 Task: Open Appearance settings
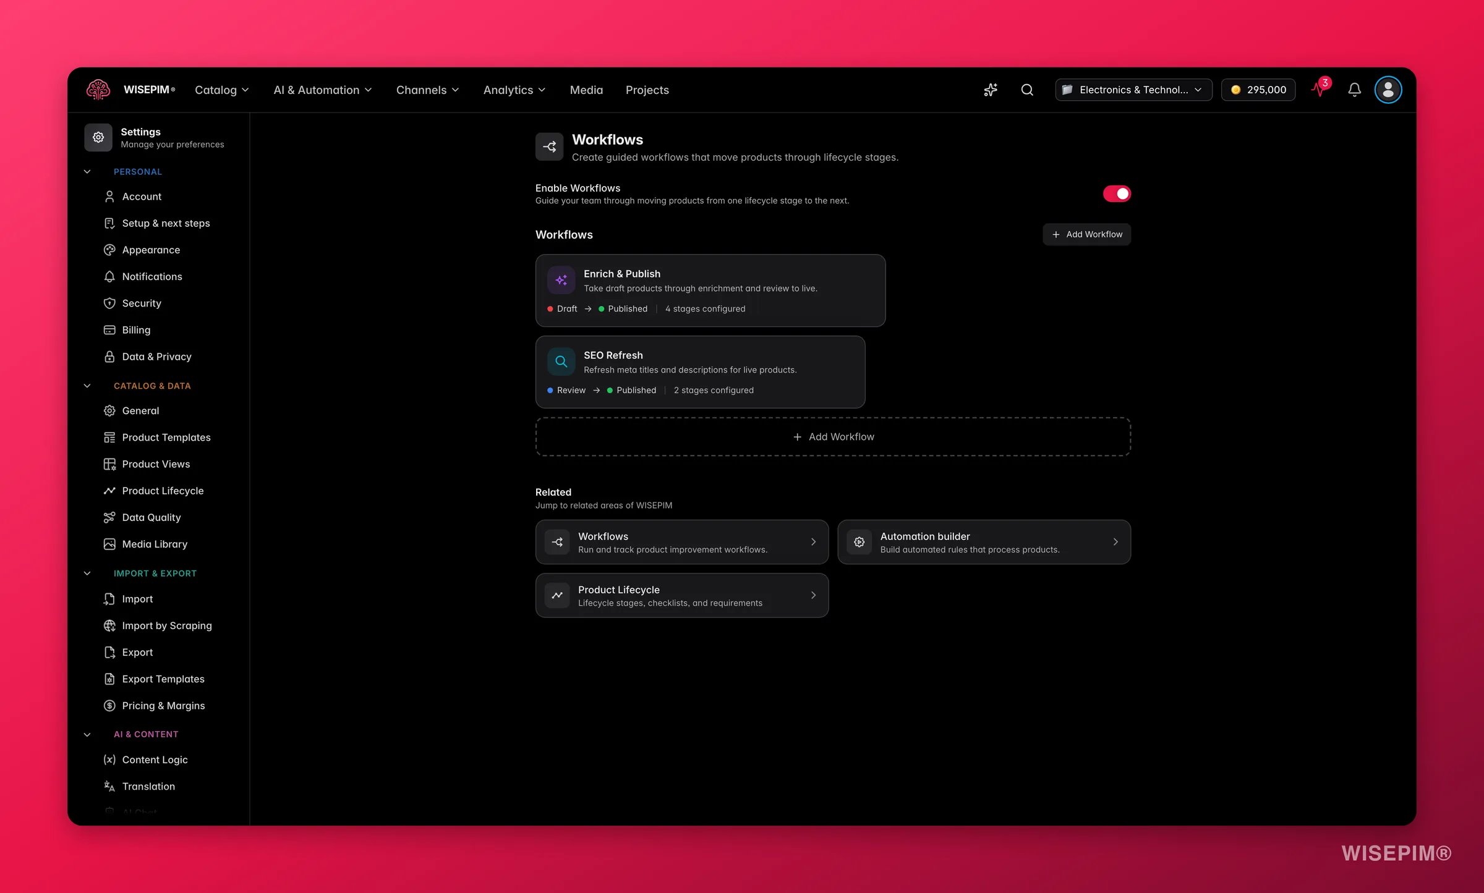coord(151,250)
